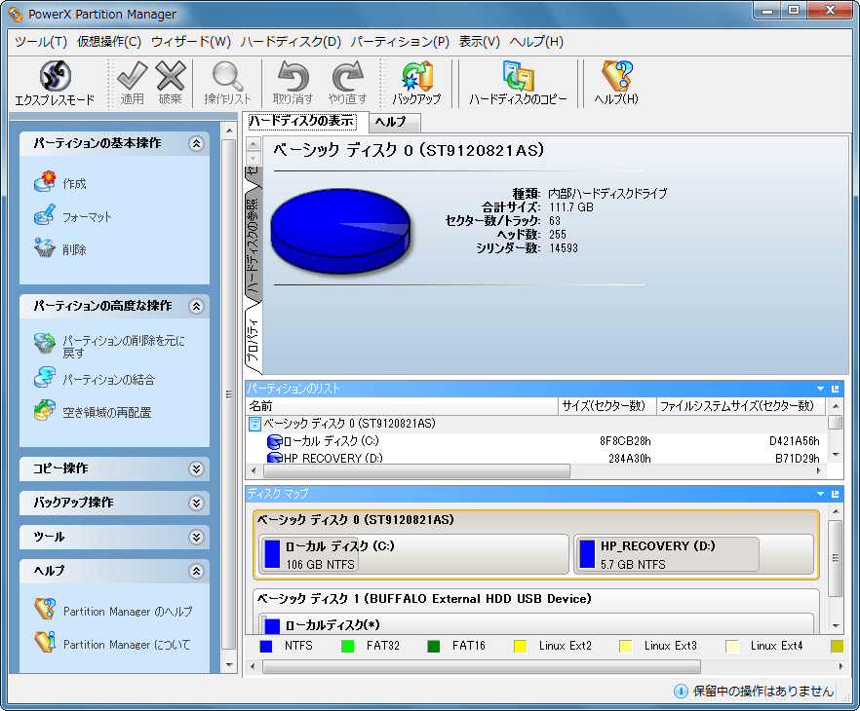Click the disk icon beside ベーシック ディスク 0 row
The width and height of the screenshot is (860, 711).
click(254, 424)
